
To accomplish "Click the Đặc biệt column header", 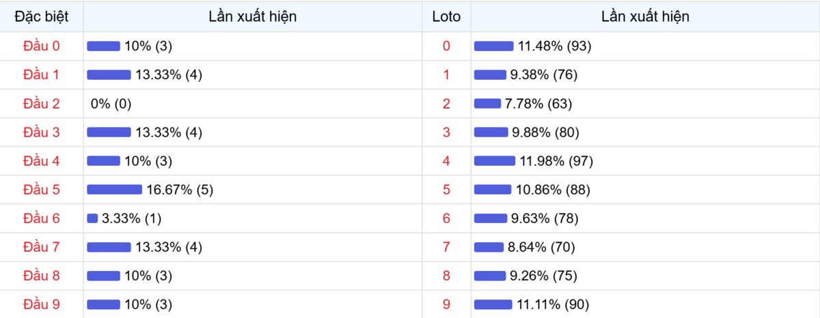I will tap(42, 16).
